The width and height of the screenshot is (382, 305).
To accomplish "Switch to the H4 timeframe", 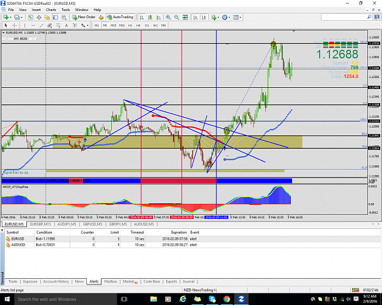I will point(138,25).
